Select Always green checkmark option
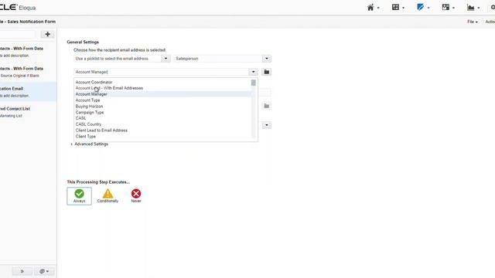This screenshot has width=495, height=278. coord(79,196)
